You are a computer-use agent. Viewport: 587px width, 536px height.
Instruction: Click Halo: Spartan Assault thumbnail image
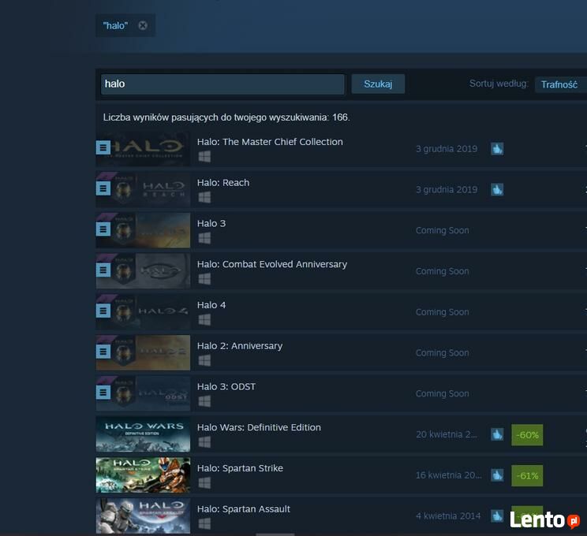pyautogui.click(x=143, y=516)
